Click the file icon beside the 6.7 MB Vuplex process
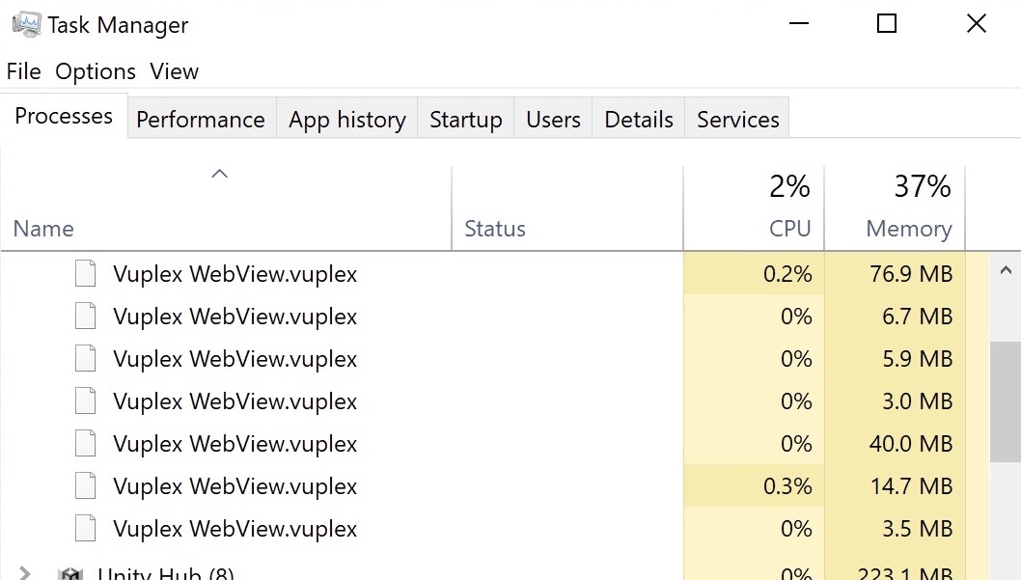Image resolution: width=1021 pixels, height=580 pixels. (x=84, y=316)
